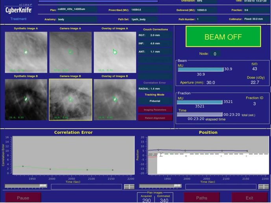The width and height of the screenshot is (271, 203).
Task: Click Collimator value Fixed: 30.0 mm
Action: pyautogui.click(x=254, y=19)
